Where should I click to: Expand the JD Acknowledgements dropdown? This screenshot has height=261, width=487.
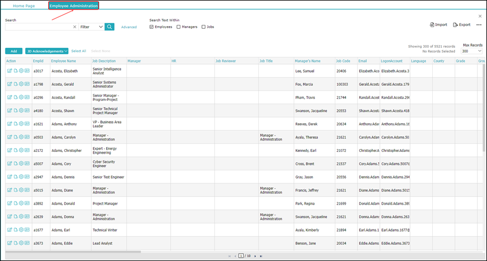pyautogui.click(x=47, y=51)
